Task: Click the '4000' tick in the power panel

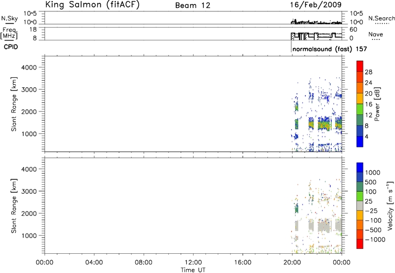Action: (x=29, y=68)
